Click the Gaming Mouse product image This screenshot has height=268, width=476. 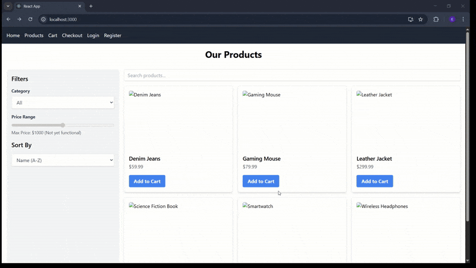[292, 121]
